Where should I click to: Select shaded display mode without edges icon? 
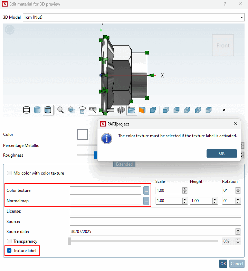tap(37, 110)
